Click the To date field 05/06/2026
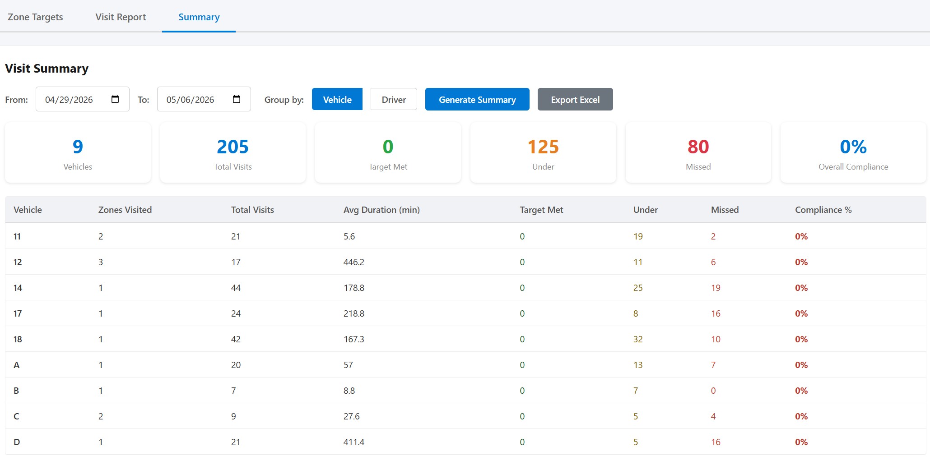The image size is (930, 465). pos(204,99)
